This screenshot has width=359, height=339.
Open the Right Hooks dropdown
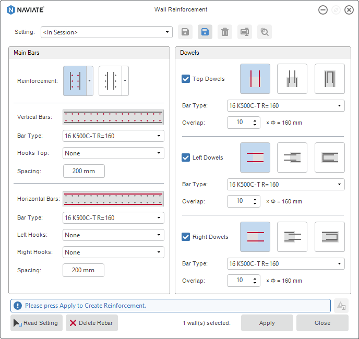coord(113,252)
